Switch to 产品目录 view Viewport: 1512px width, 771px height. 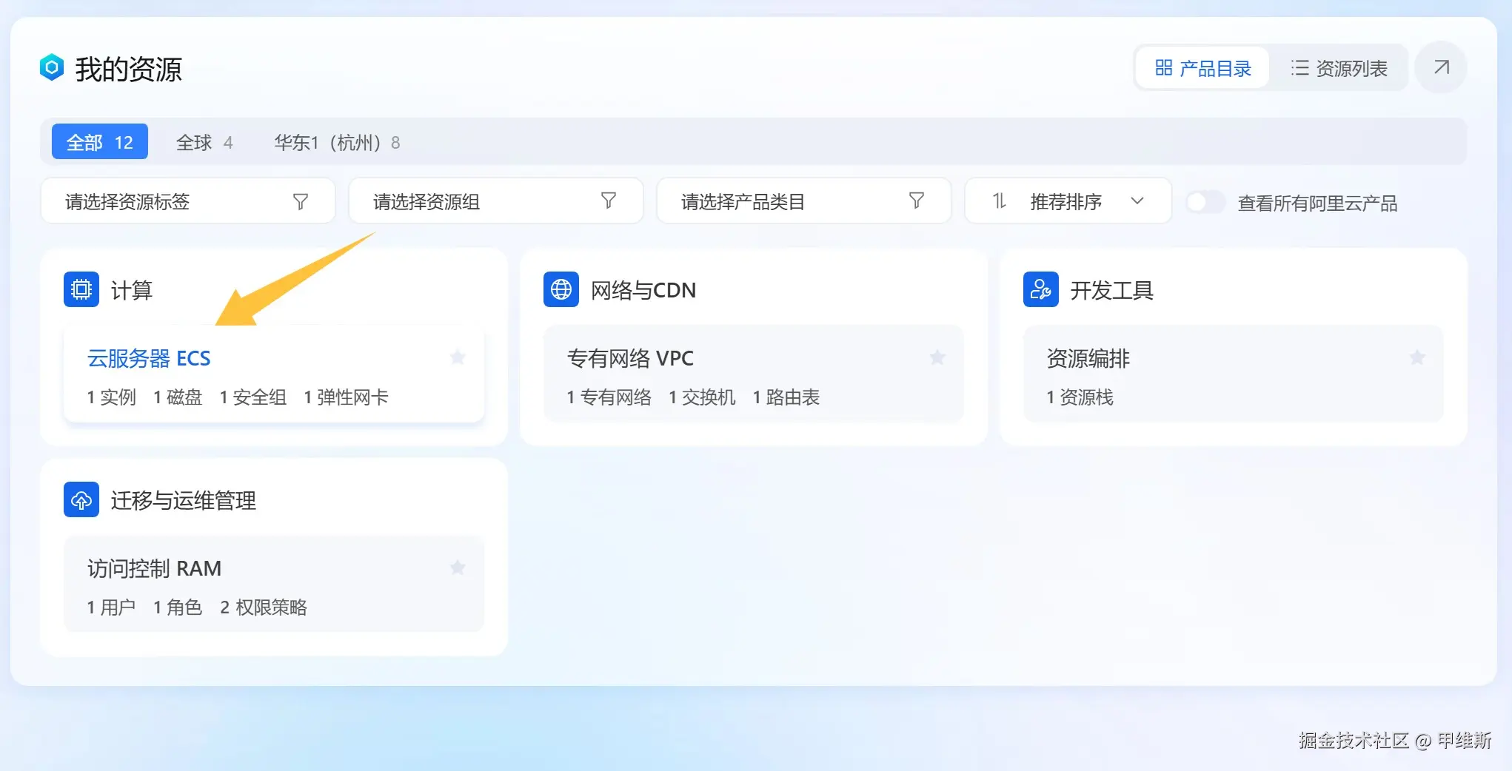[1202, 68]
